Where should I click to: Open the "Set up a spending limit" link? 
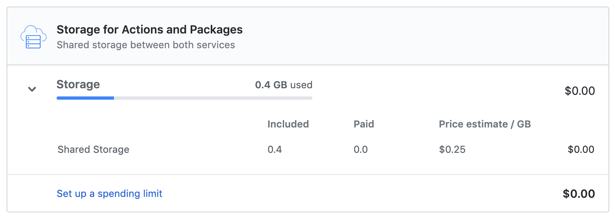coord(109,193)
